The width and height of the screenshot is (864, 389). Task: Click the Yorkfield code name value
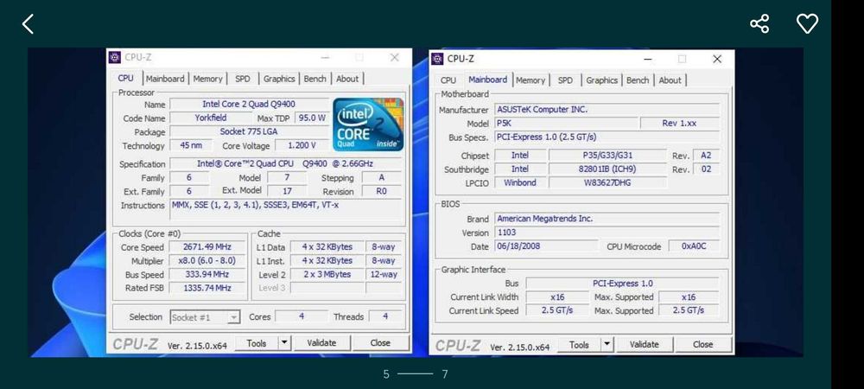coord(211,118)
